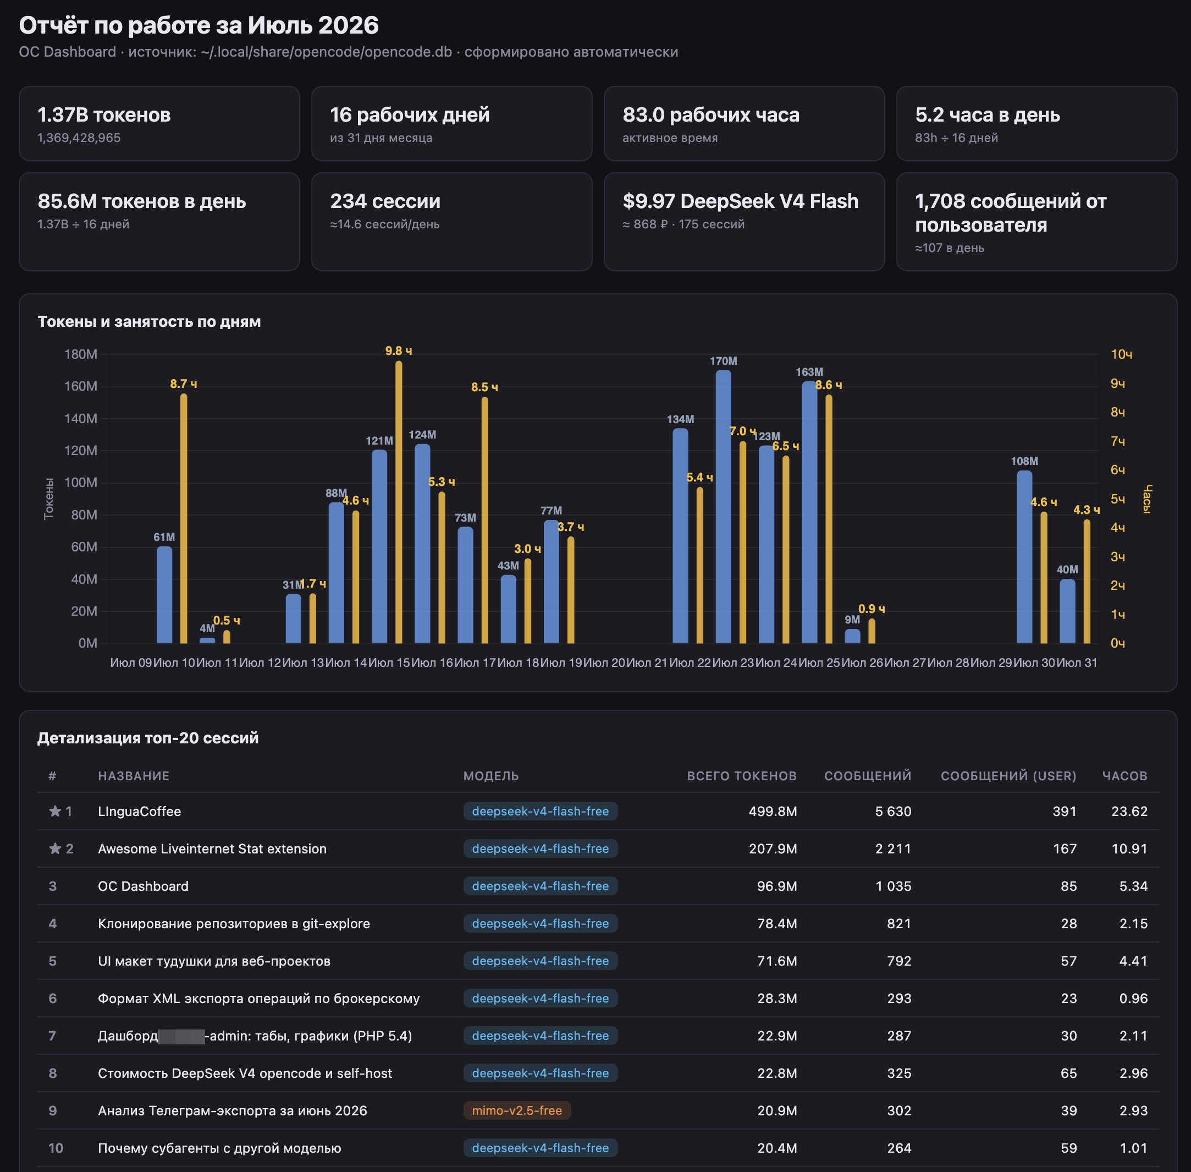Click the 170M token bar for Июл 23
The width and height of the screenshot is (1191, 1172).
[724, 507]
